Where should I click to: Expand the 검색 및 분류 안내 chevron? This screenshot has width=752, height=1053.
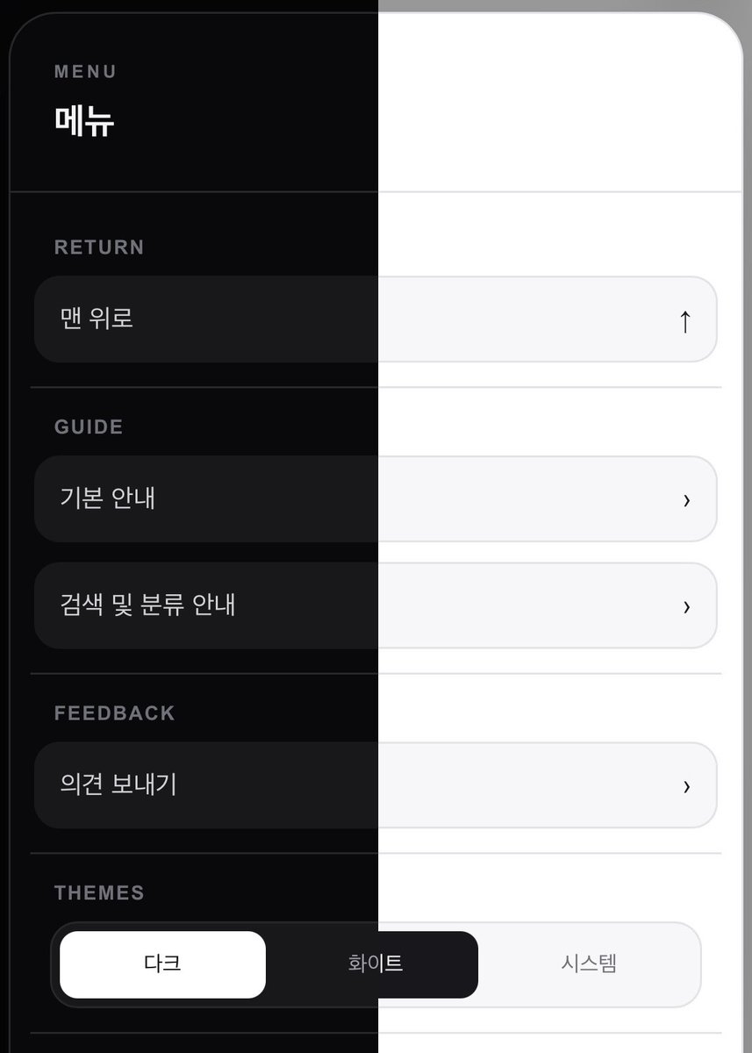tap(686, 607)
